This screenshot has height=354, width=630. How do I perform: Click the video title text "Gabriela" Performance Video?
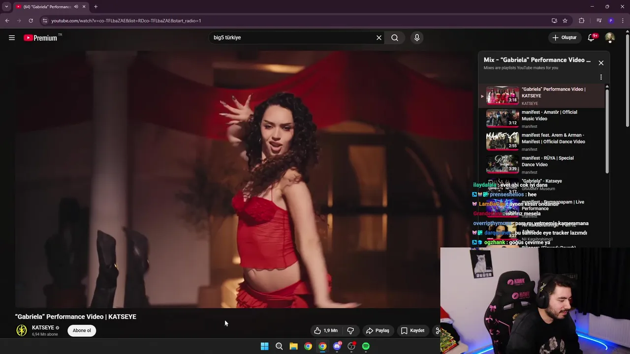click(76, 317)
